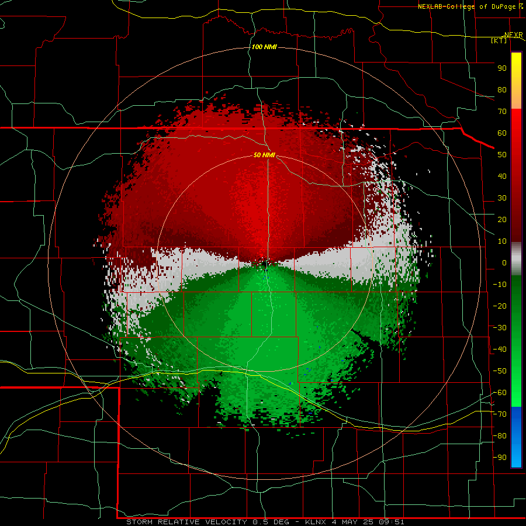Click the 0 value on velocity scale
Image resolution: width=526 pixels, height=526 pixels.
[504, 263]
